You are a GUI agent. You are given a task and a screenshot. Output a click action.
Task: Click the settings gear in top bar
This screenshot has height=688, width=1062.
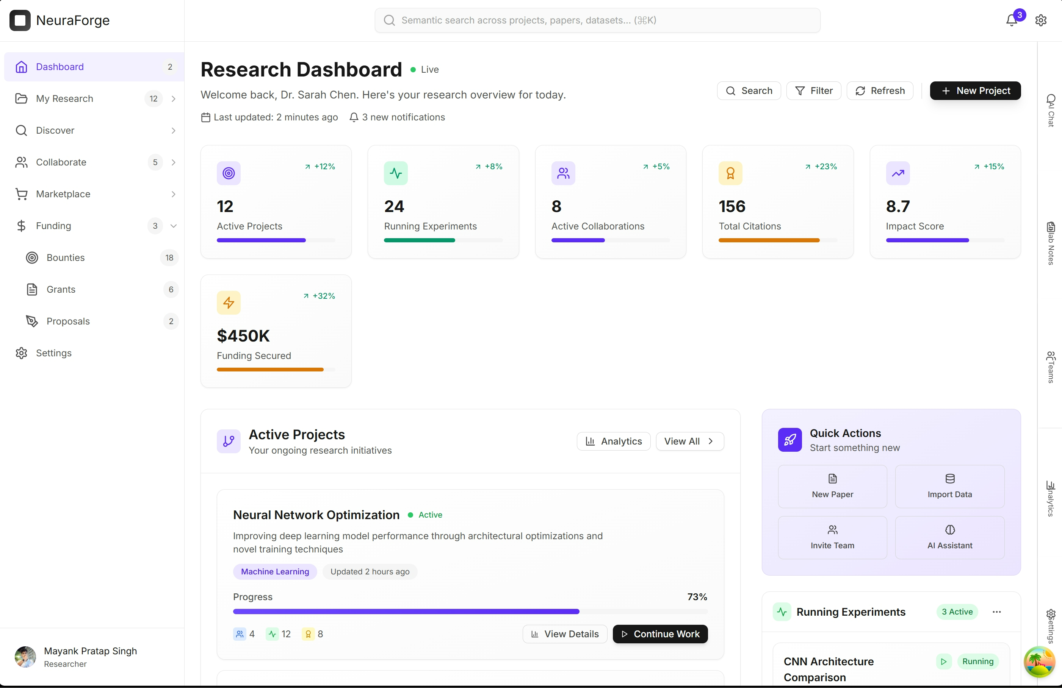(1040, 20)
